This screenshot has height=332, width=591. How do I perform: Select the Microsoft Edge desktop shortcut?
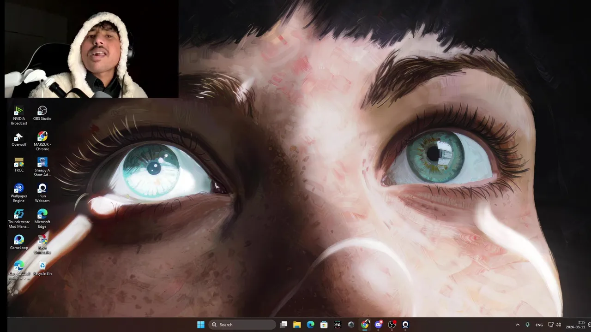[42, 219]
